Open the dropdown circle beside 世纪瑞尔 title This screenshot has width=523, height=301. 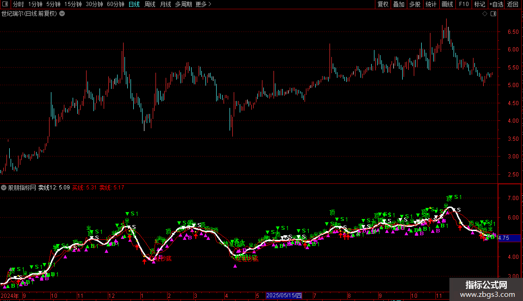(x=62, y=14)
